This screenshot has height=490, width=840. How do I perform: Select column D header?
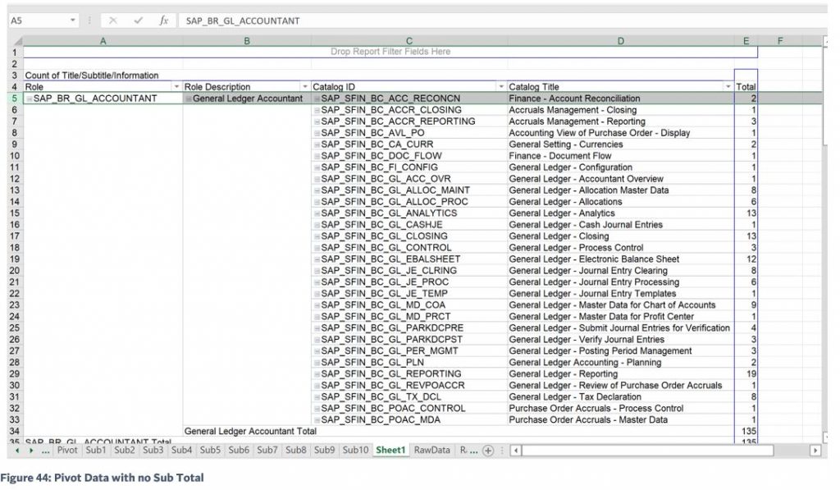[620, 41]
